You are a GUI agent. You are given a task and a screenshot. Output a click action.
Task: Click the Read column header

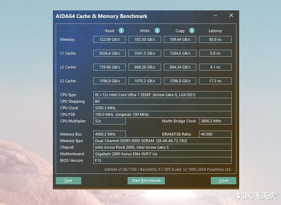[110, 31]
